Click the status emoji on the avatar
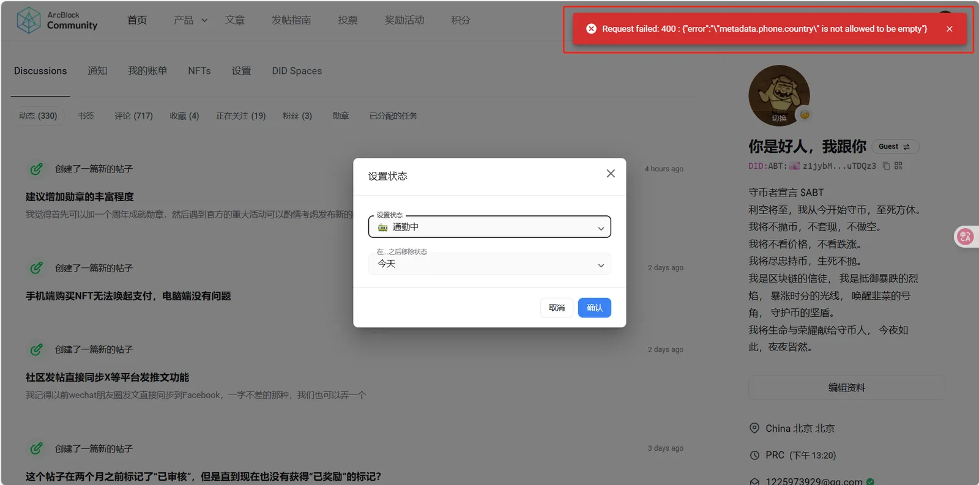This screenshot has width=979, height=485. point(805,114)
